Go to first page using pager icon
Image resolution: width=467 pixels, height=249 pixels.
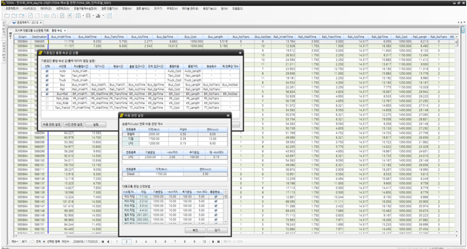[103, 241]
